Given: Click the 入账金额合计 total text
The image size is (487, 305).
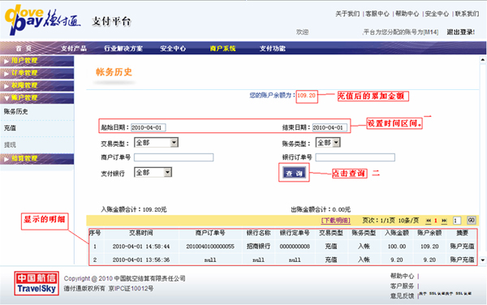Looking at the screenshot, I should [x=134, y=210].
